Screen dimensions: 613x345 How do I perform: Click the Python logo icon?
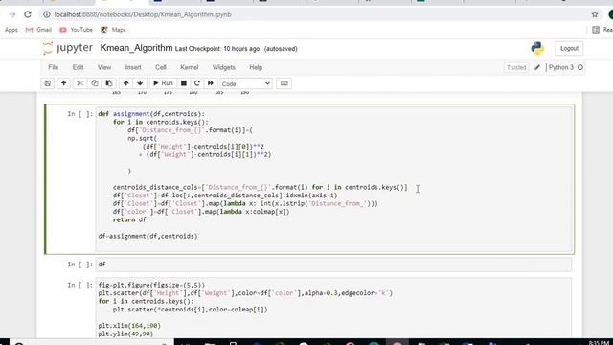click(537, 48)
